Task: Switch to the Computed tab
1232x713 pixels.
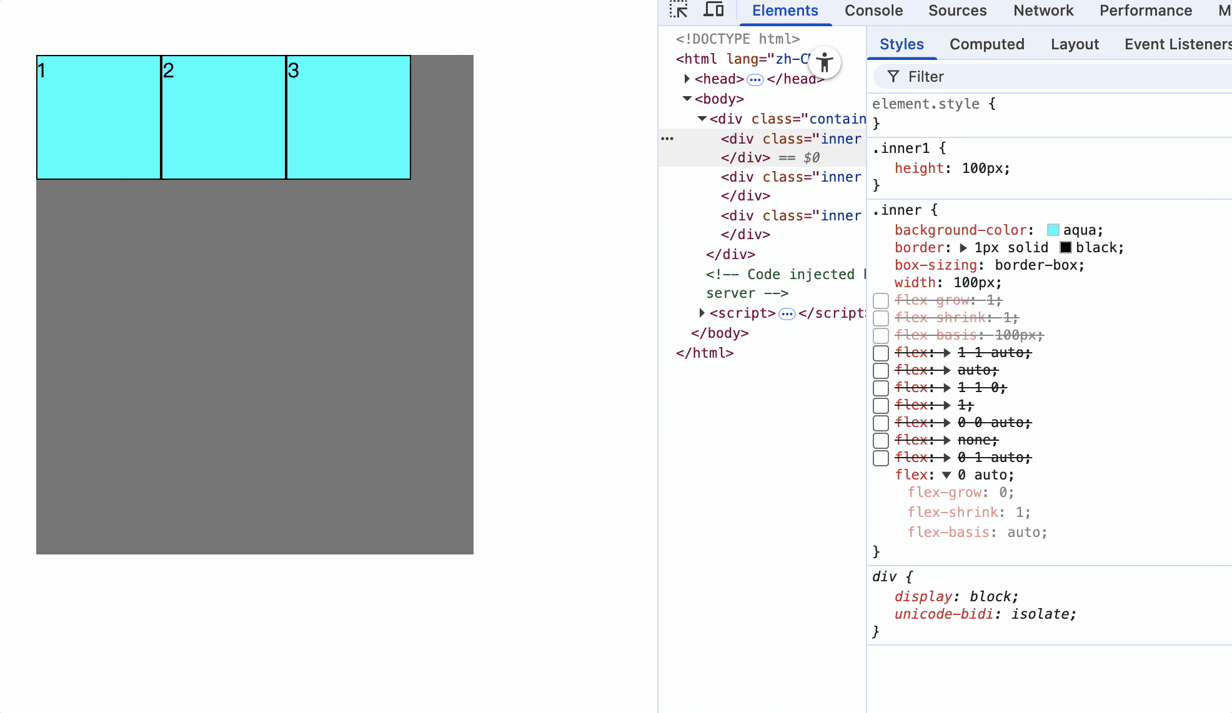Action: pyautogui.click(x=986, y=44)
